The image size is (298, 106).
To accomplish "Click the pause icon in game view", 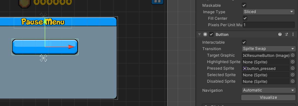I will pyautogui.click(x=158, y=2).
